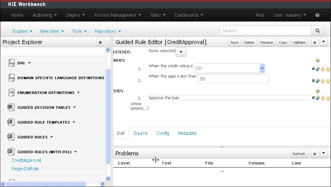Viewport: 331px width, 187px height.
Task: Open the User: mariano menu
Action: click(x=290, y=15)
